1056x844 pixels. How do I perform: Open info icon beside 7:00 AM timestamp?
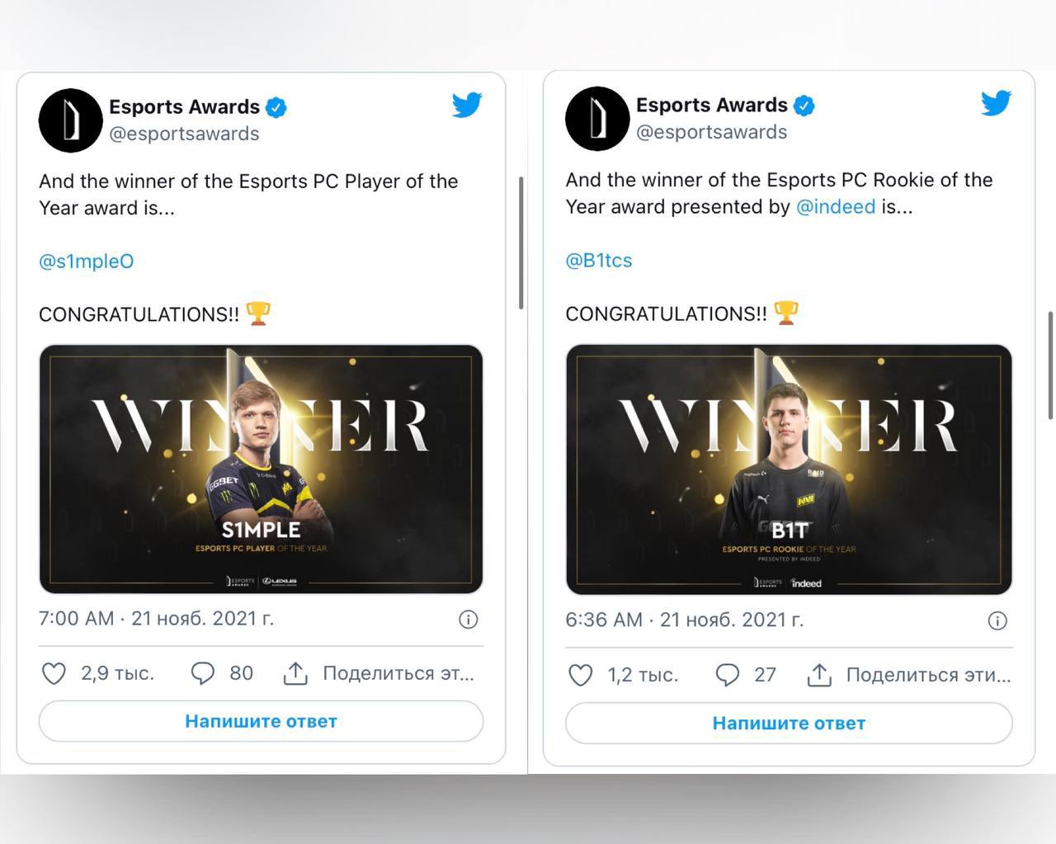(x=468, y=620)
